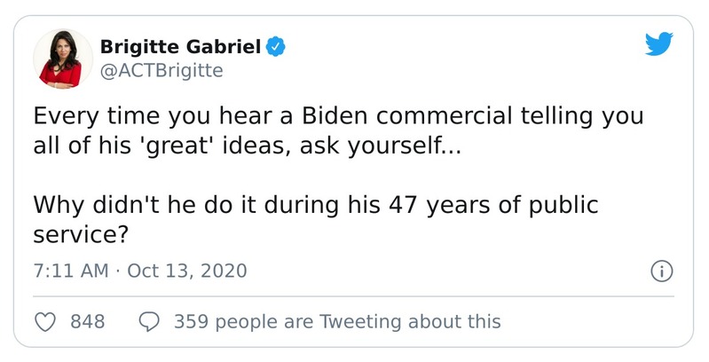Open '359 people are Tweeting about this'
The image size is (709, 362).
[x=337, y=321]
